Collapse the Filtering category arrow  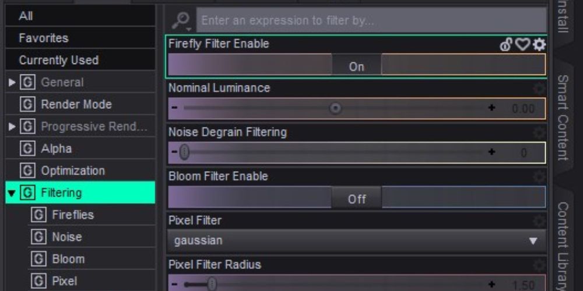tap(12, 193)
